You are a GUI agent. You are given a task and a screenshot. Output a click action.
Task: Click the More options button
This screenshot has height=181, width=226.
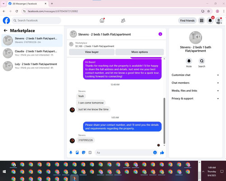[x=140, y=52]
